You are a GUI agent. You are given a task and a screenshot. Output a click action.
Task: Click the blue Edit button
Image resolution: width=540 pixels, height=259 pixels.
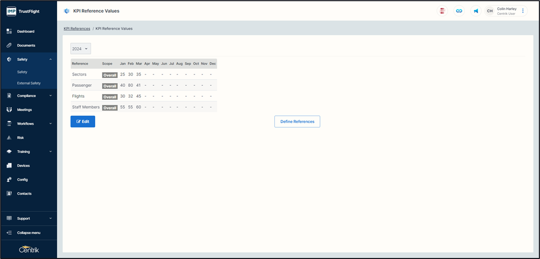point(83,122)
